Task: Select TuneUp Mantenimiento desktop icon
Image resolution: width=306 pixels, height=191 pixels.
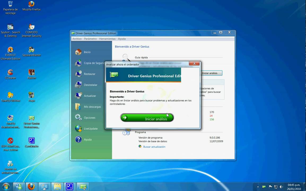Action: (10, 122)
